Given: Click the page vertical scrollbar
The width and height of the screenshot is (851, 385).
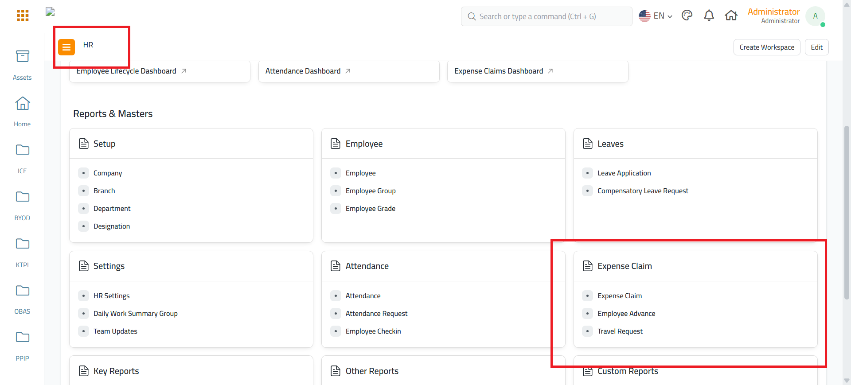Looking at the screenshot, I should [847, 213].
